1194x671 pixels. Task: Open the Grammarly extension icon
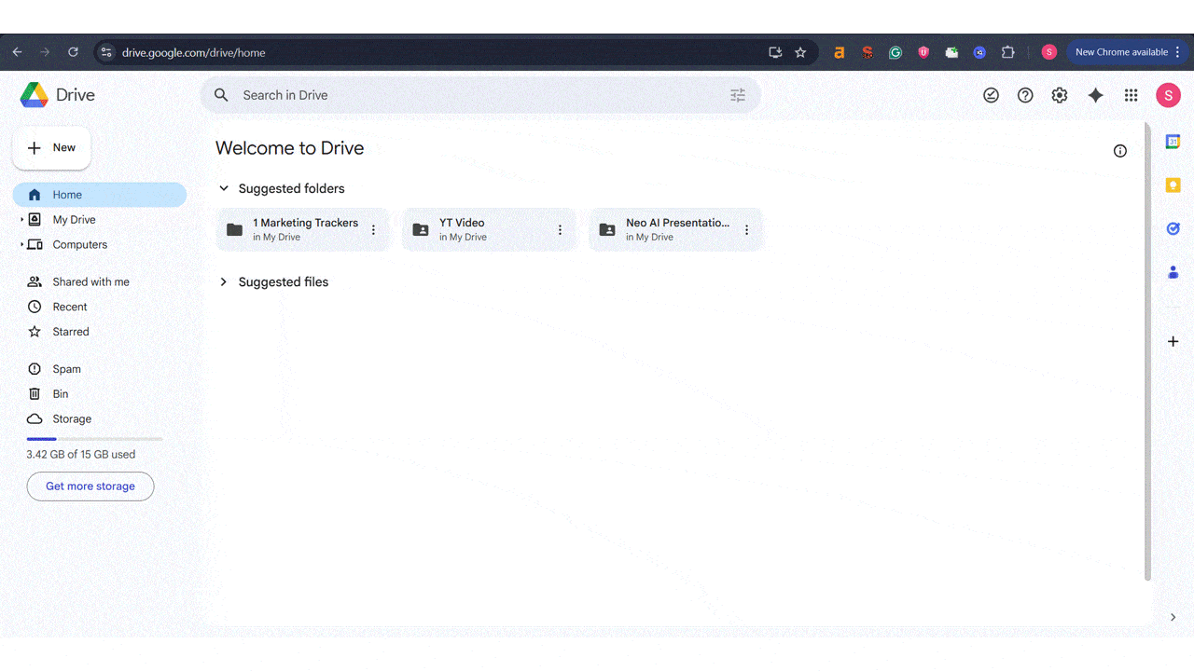tap(895, 52)
